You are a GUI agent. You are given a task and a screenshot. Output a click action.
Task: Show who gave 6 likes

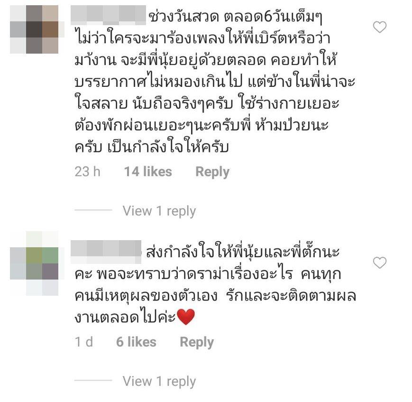136,342
